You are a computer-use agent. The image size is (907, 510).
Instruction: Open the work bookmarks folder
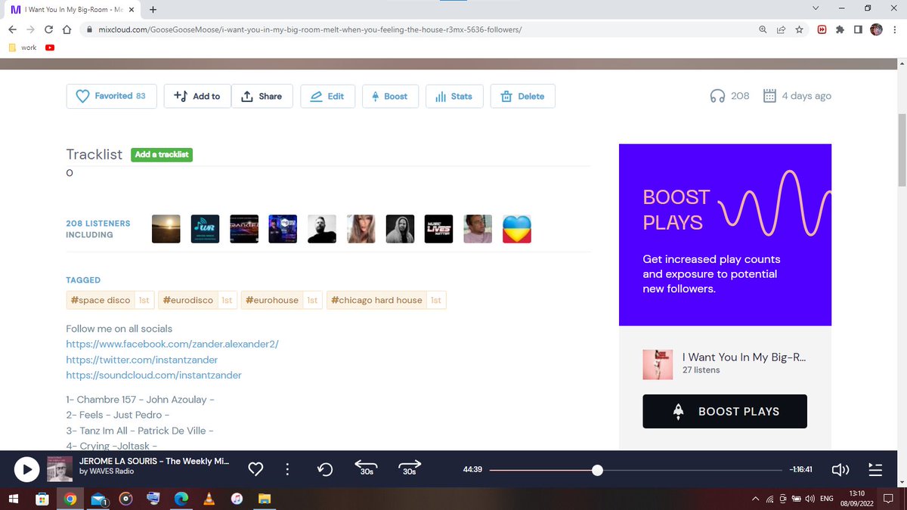[x=22, y=47]
